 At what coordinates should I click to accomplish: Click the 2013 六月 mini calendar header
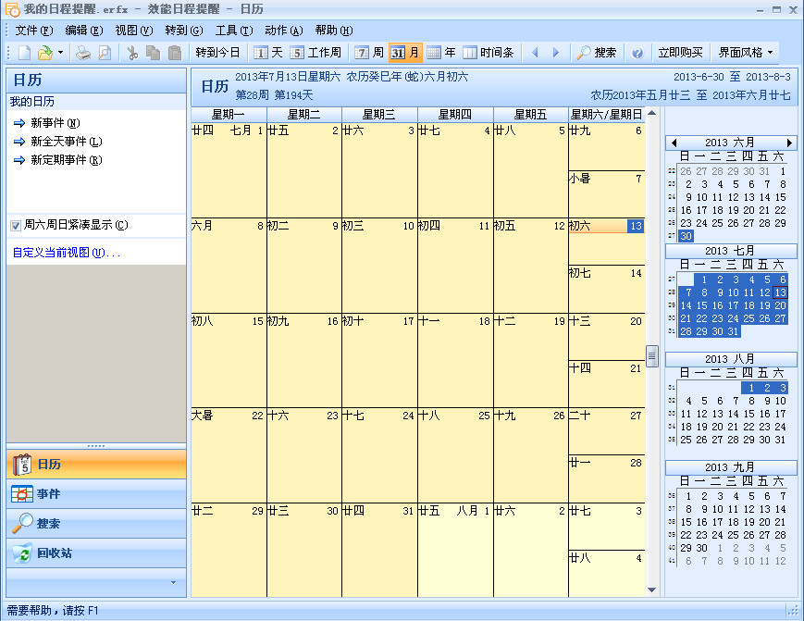tap(729, 143)
